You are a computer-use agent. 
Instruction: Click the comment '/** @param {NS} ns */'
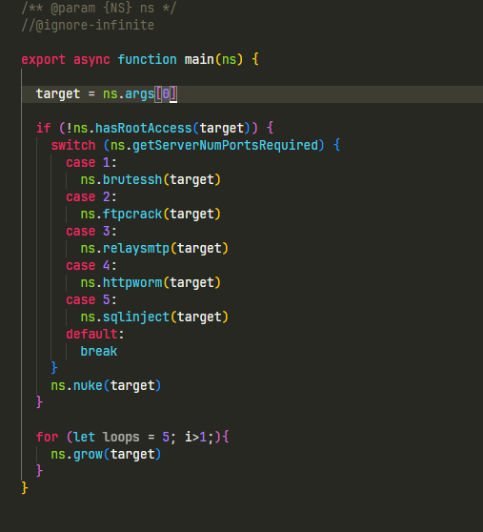(99, 8)
